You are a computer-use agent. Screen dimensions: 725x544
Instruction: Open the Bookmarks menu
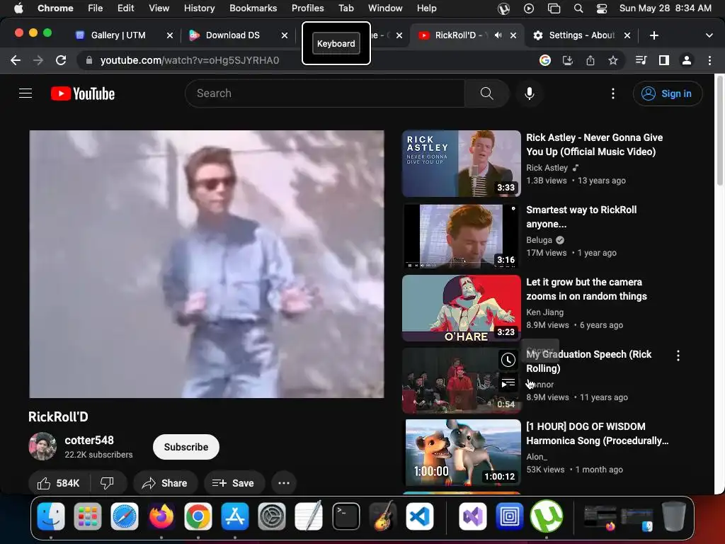click(253, 8)
